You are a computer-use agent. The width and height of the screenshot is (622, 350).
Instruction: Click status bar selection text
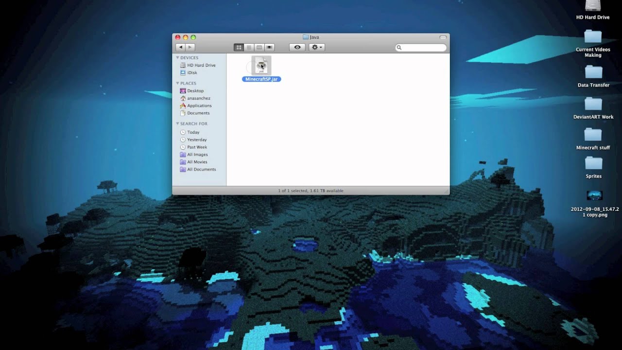click(311, 191)
